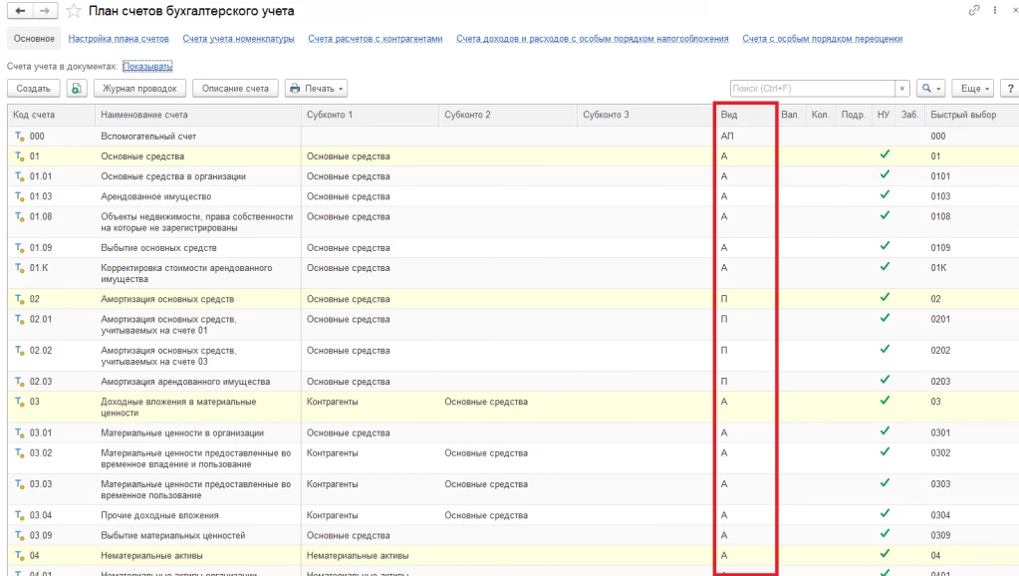Toggle НУ checkmark for account 02.02
This screenshot has width=1019, height=576.
(x=885, y=349)
